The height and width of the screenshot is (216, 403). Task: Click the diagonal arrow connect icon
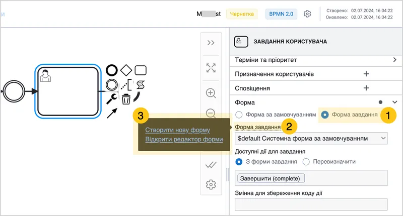tap(112, 113)
